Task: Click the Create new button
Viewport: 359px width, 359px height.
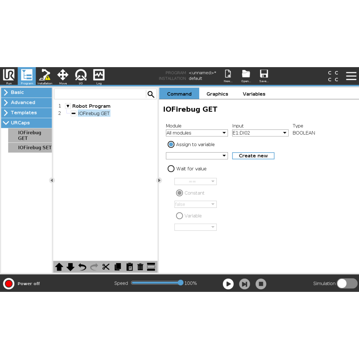Action: point(253,156)
